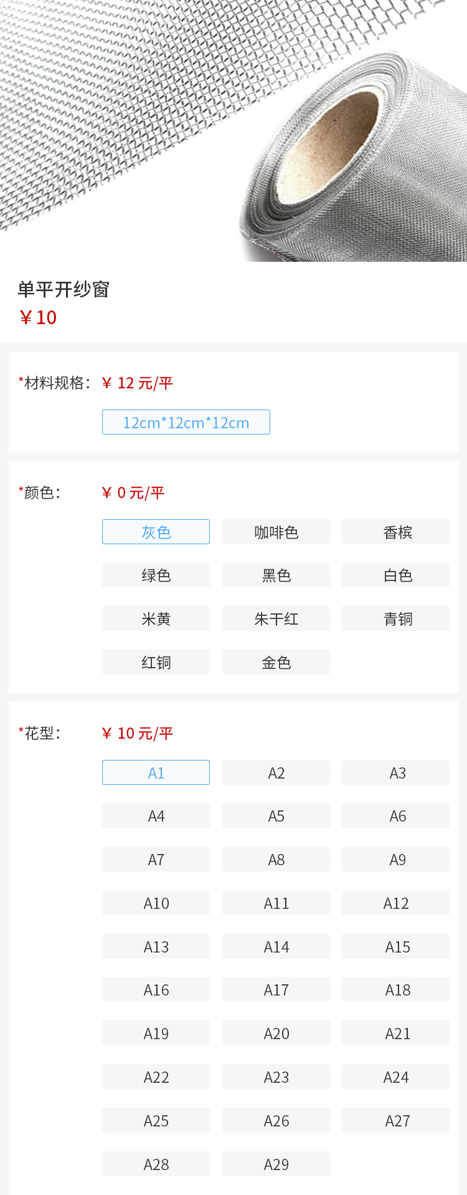
Task: Select 咖啡色 as the color
Action: coord(276,532)
